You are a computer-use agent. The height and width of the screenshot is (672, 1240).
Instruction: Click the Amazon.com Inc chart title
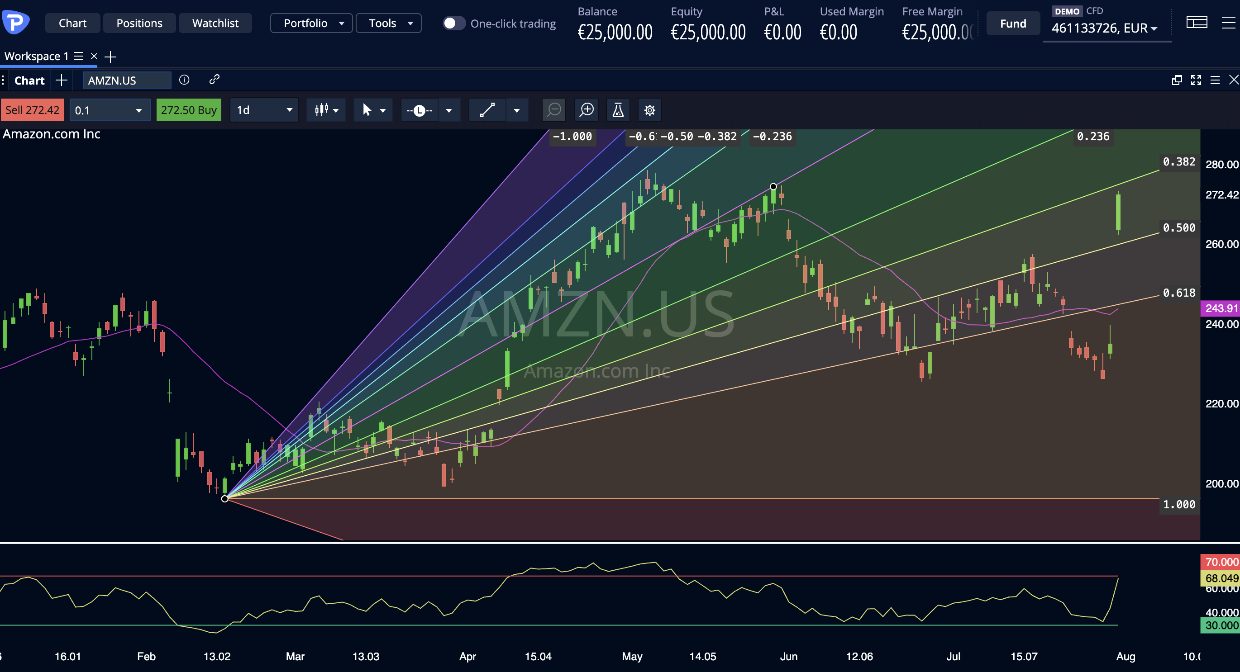click(52, 134)
